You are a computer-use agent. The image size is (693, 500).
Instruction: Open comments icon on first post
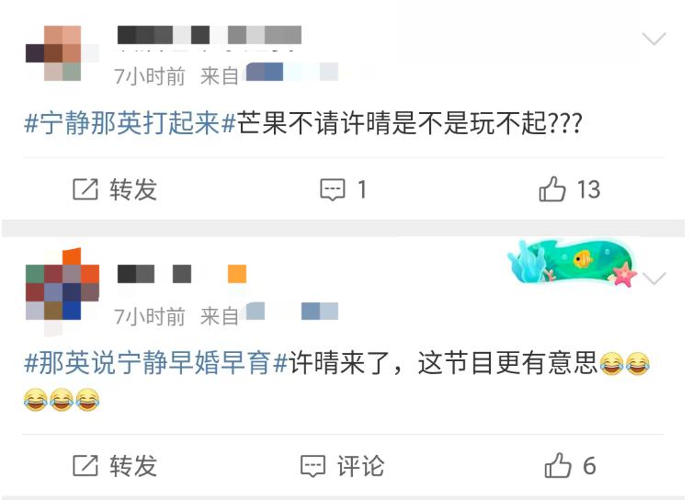point(333,190)
